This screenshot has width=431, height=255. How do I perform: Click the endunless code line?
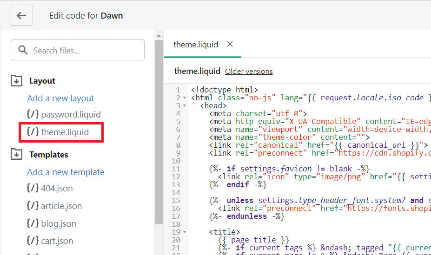click(246, 216)
